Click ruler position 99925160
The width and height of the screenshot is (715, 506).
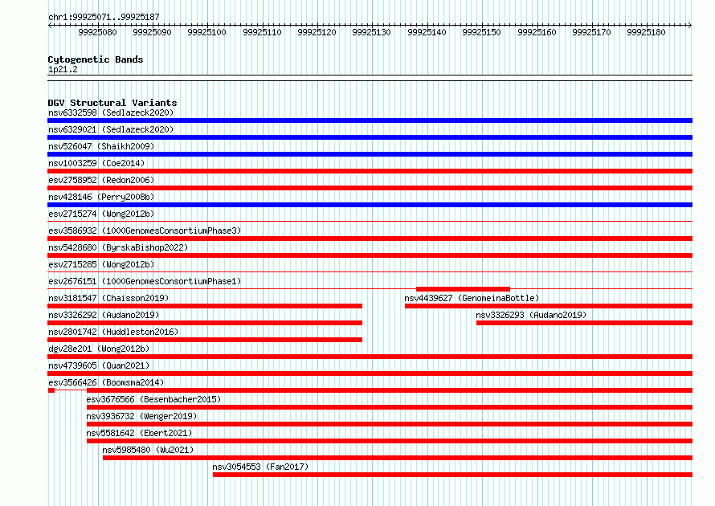point(537,32)
